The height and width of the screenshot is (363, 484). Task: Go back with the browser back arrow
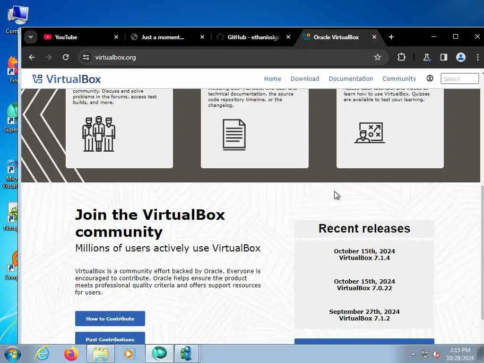click(32, 57)
